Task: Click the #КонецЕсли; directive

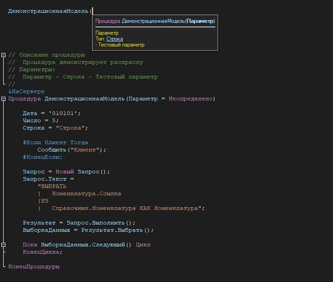Action: click(x=42, y=157)
